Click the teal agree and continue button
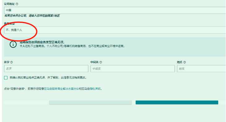The image size is (226, 122). (177, 103)
